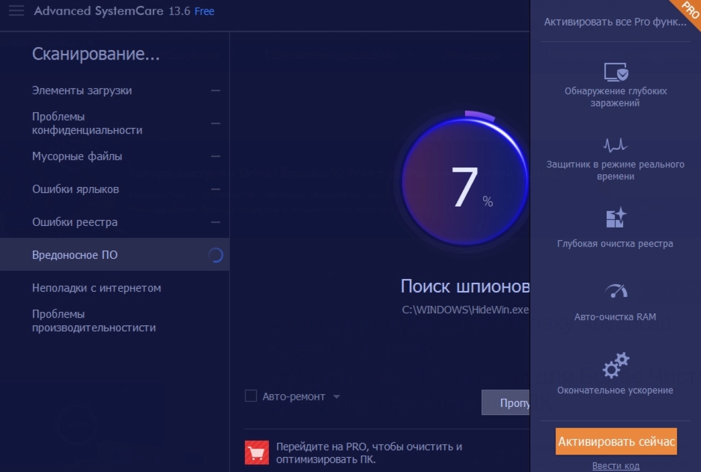Click the real-time protector pulse icon

pyautogui.click(x=615, y=145)
